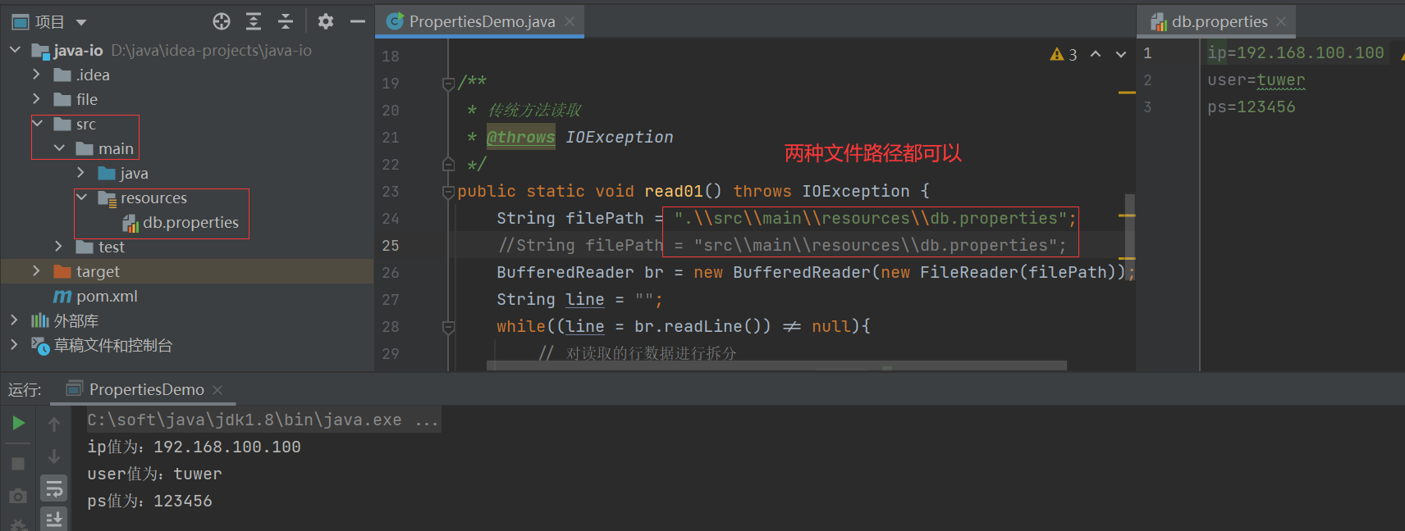Collapse the main folder
This screenshot has height=531, width=1405.
[x=59, y=148]
